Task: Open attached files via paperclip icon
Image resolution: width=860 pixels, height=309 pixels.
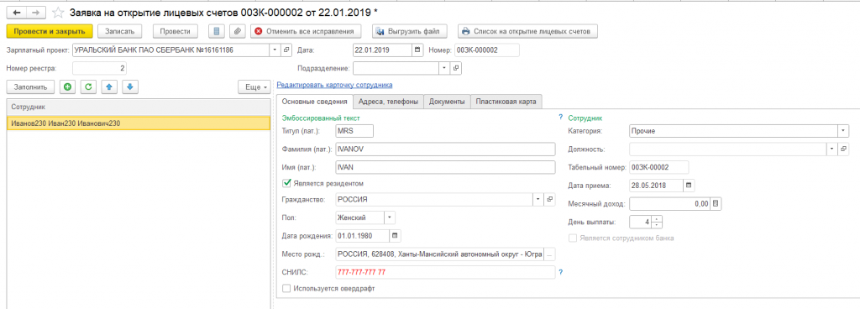Action: [238, 31]
